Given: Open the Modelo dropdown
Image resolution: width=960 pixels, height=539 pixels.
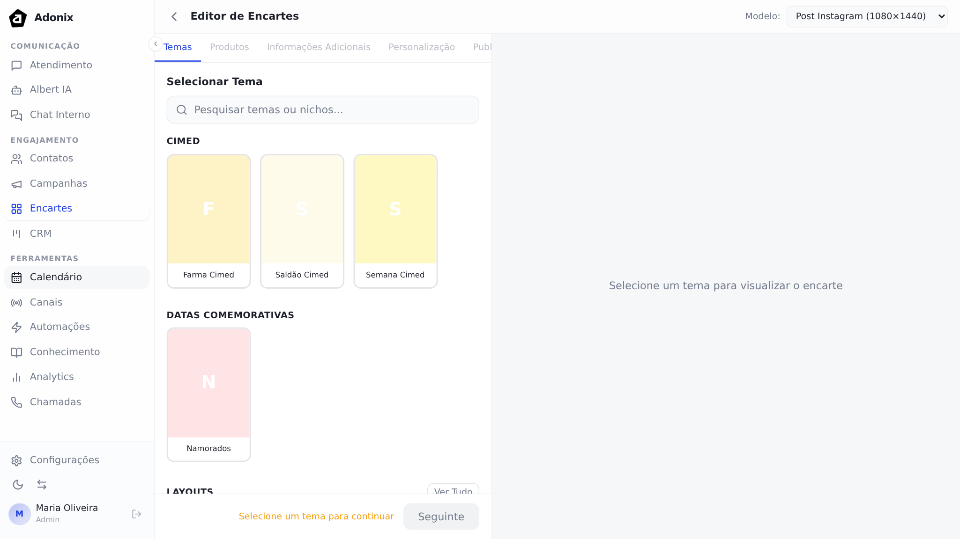Looking at the screenshot, I should pyautogui.click(x=867, y=16).
